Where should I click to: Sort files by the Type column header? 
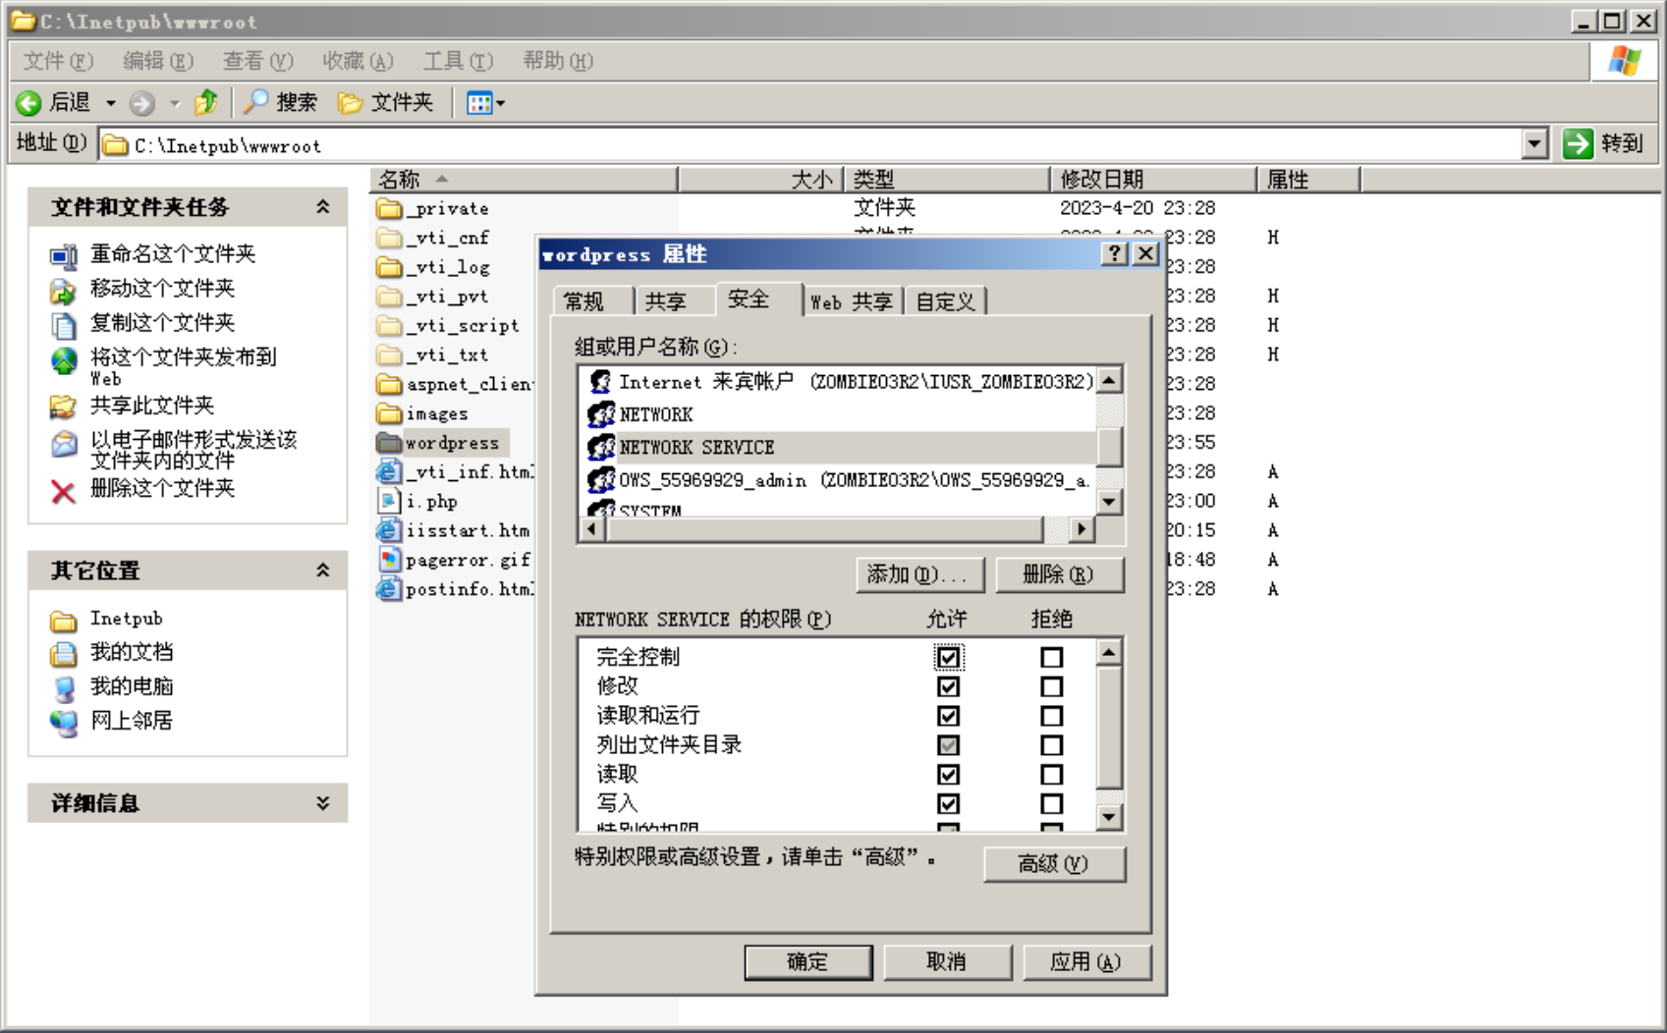947,179
